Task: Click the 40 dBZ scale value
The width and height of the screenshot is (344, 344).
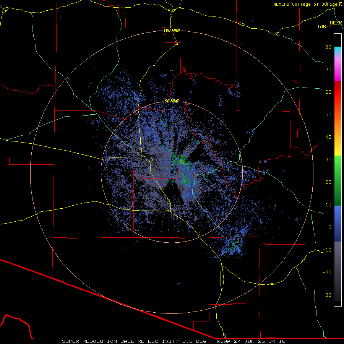Action: 328,137
